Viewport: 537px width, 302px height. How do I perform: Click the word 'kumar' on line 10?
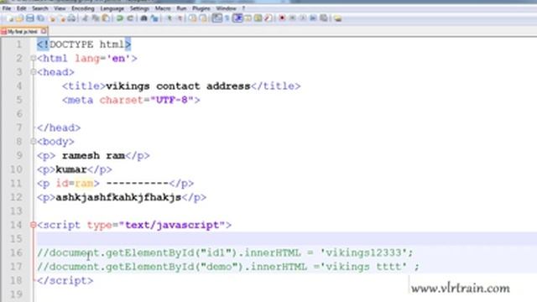pos(71,169)
